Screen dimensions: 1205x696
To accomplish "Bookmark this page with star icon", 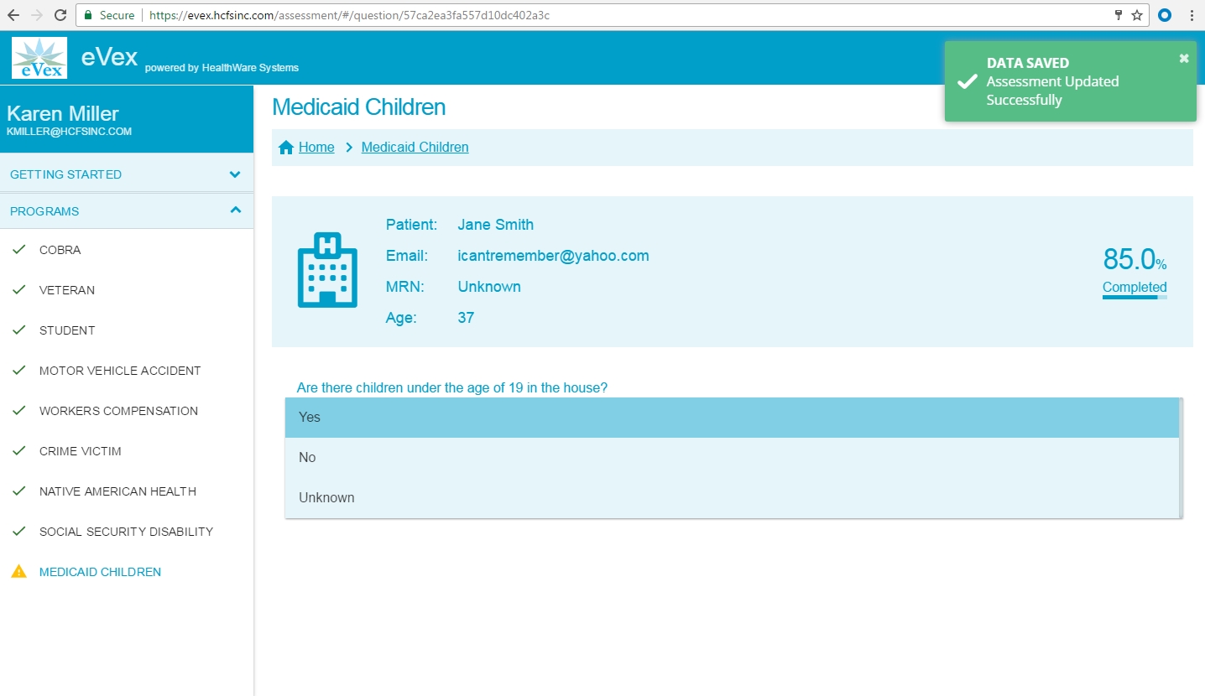I will (1137, 15).
